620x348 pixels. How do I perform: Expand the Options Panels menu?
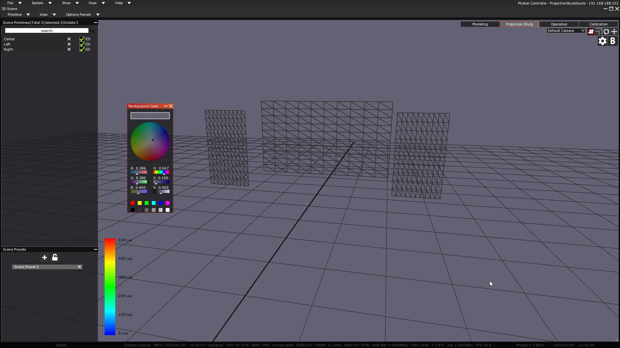82,15
